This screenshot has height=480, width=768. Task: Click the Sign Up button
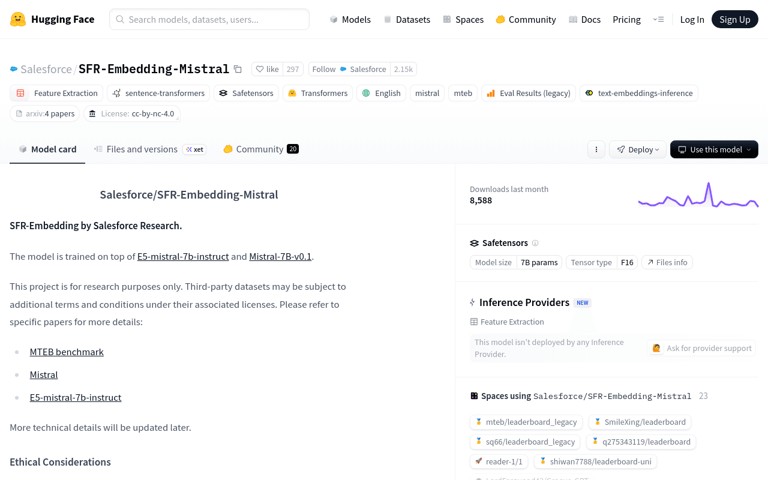(735, 19)
